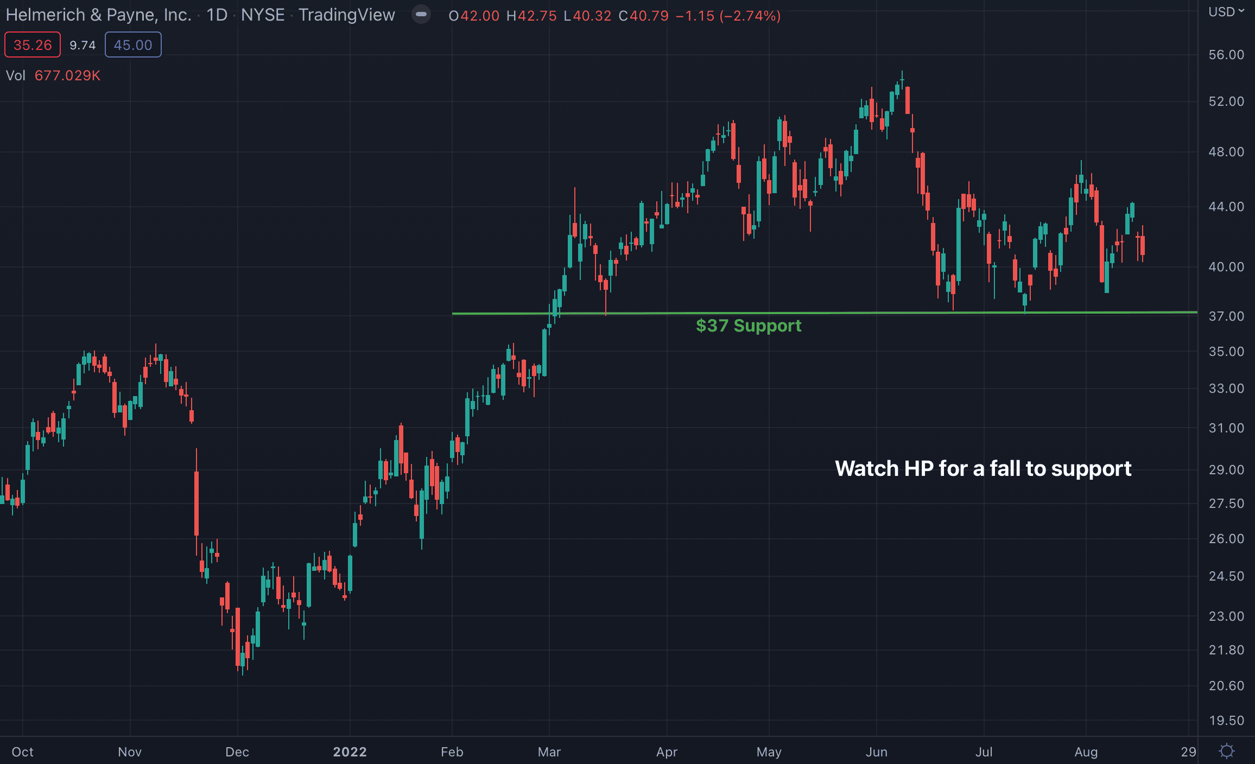Click the NYSE exchange label
Viewport: 1255px width, 764px height.
263,15
